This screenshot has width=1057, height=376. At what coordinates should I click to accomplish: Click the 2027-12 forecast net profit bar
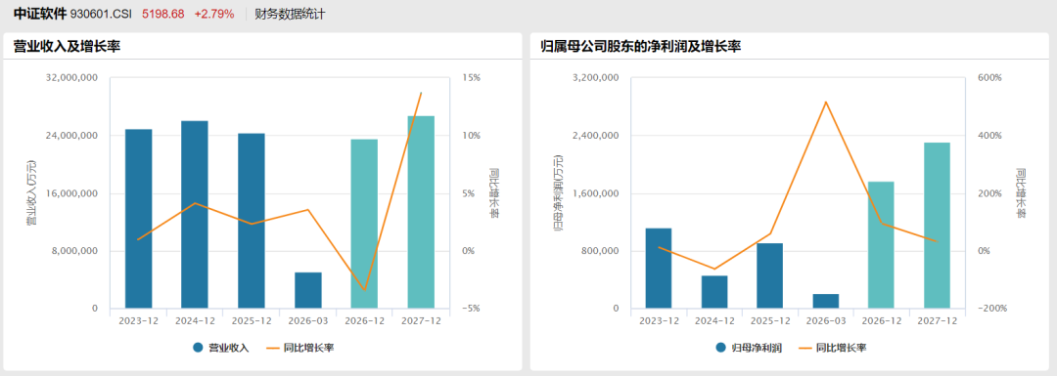pos(937,226)
